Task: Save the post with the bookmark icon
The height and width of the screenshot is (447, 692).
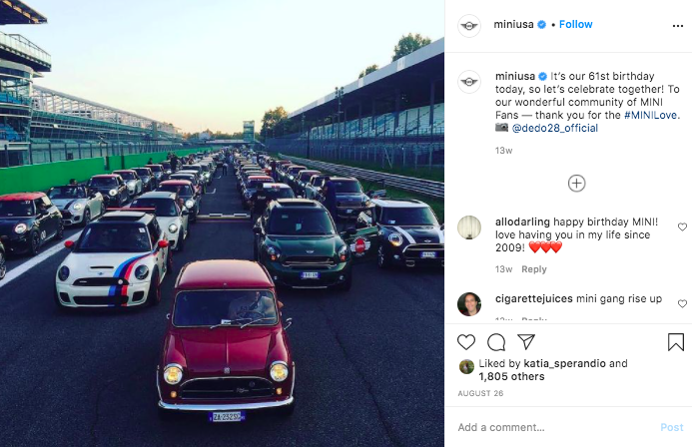Action: [x=676, y=342]
